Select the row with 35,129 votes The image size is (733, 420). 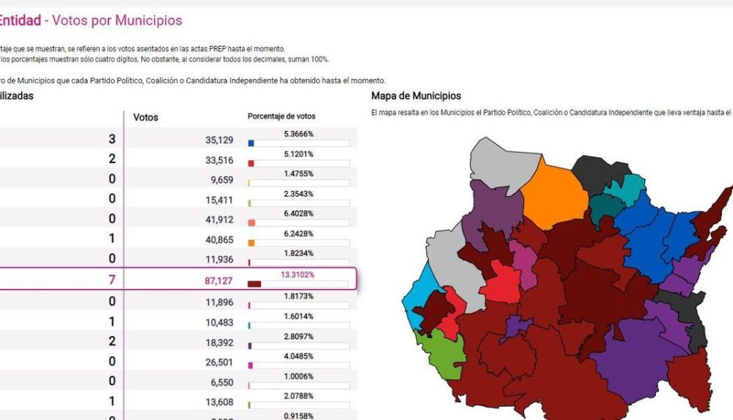tap(176, 140)
